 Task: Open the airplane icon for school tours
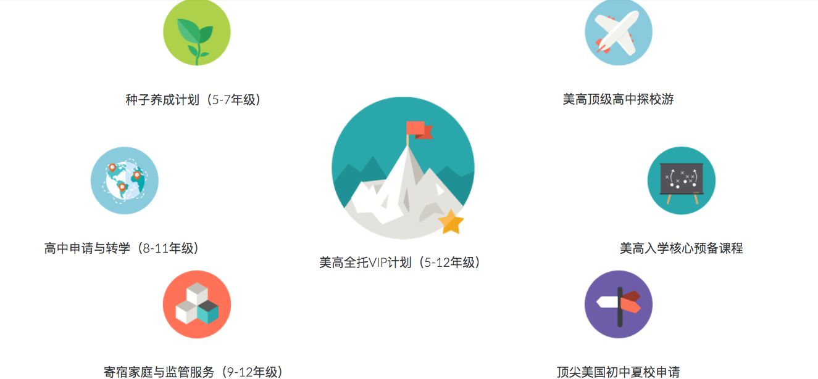(619, 32)
